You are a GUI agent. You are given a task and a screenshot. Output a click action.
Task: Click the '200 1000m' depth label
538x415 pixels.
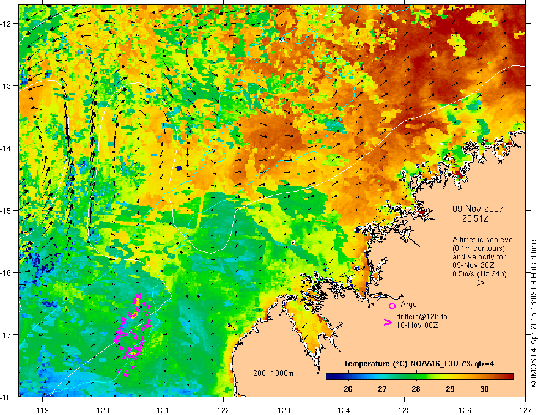pos(273,374)
